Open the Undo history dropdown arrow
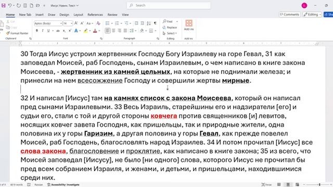Screen dimensions: 333x187 [x=14, y=6]
